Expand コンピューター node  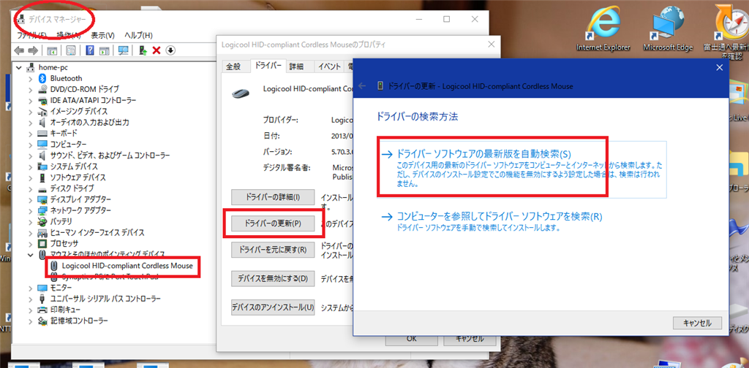tap(31, 145)
